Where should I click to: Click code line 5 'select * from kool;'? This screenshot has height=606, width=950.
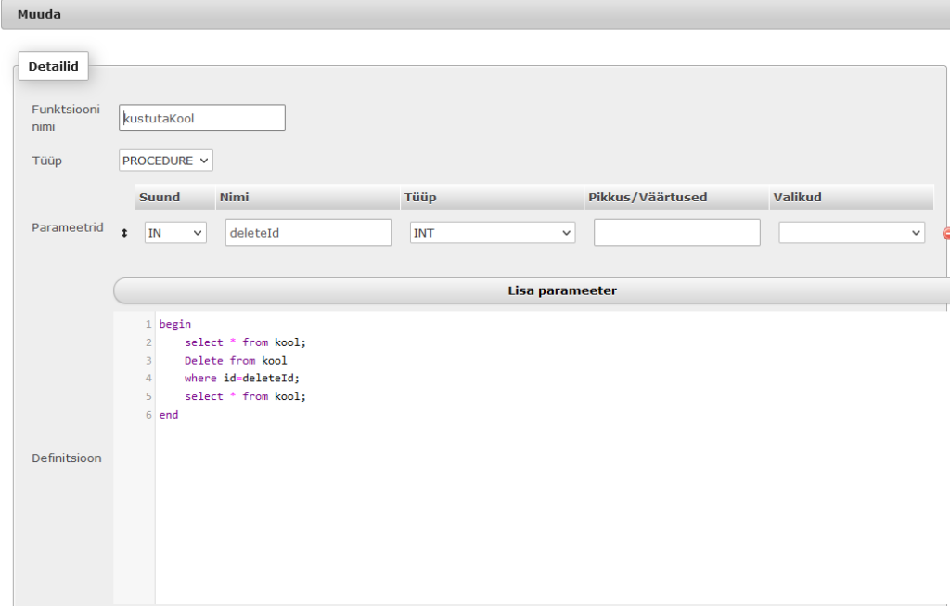tap(245, 396)
